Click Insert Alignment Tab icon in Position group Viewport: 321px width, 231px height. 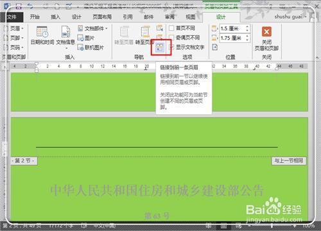click(214, 47)
